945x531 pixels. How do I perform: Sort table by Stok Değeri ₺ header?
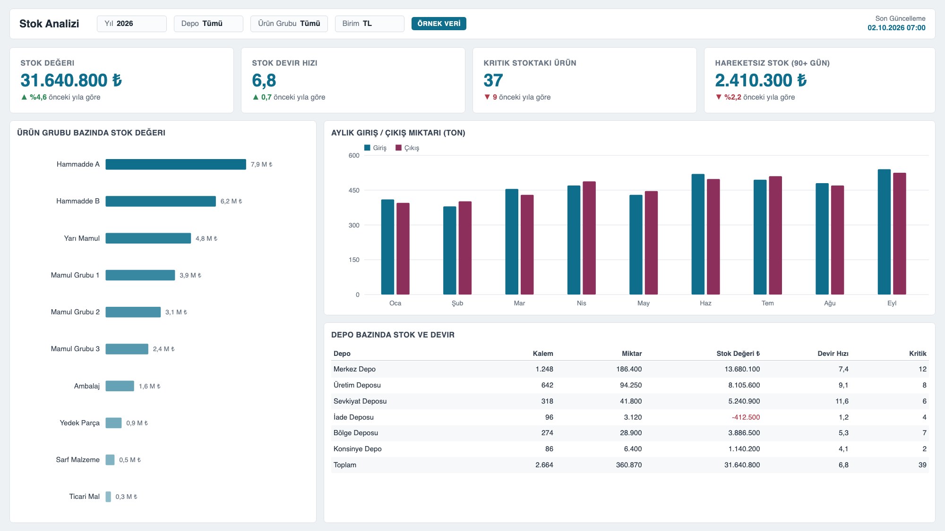[x=738, y=354]
